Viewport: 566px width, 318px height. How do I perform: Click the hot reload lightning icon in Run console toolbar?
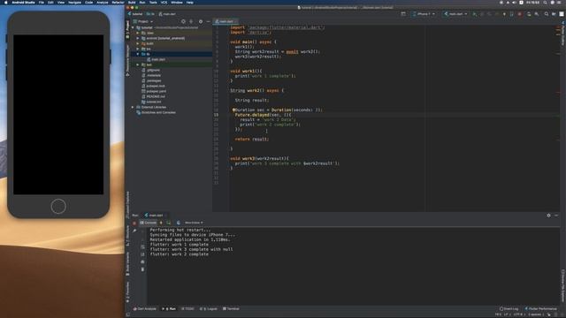tap(161, 223)
